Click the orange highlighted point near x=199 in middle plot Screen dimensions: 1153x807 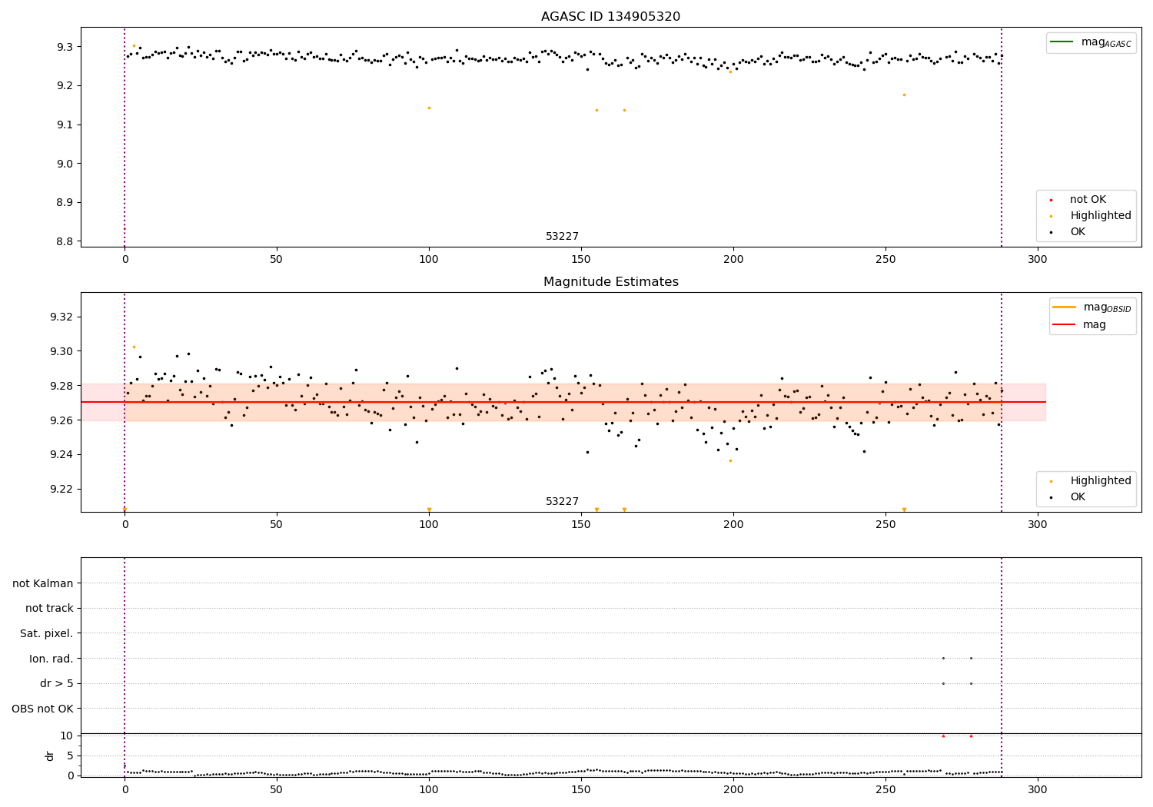[730, 460]
